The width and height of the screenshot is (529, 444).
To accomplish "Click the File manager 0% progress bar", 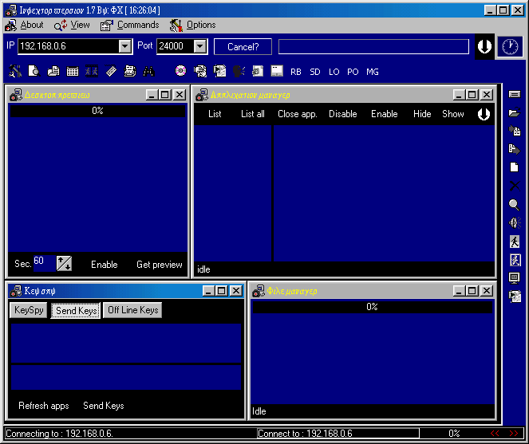I will point(372,307).
